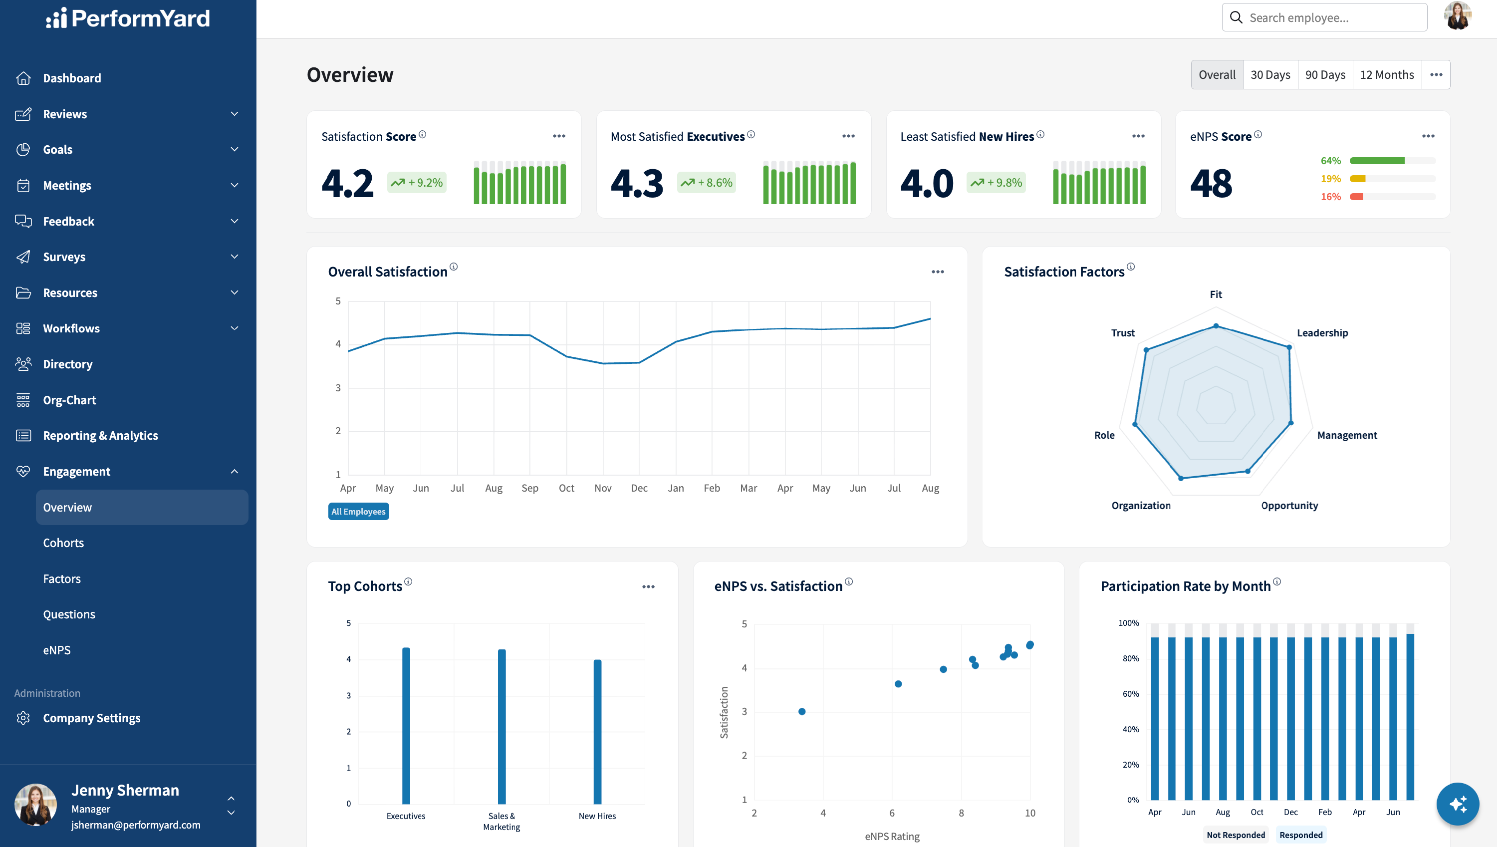Collapse the Engagement section chevron
This screenshot has height=847, width=1497.
click(235, 472)
